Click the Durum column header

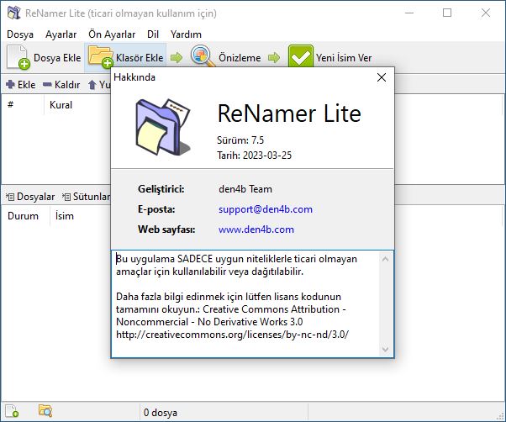(25, 216)
